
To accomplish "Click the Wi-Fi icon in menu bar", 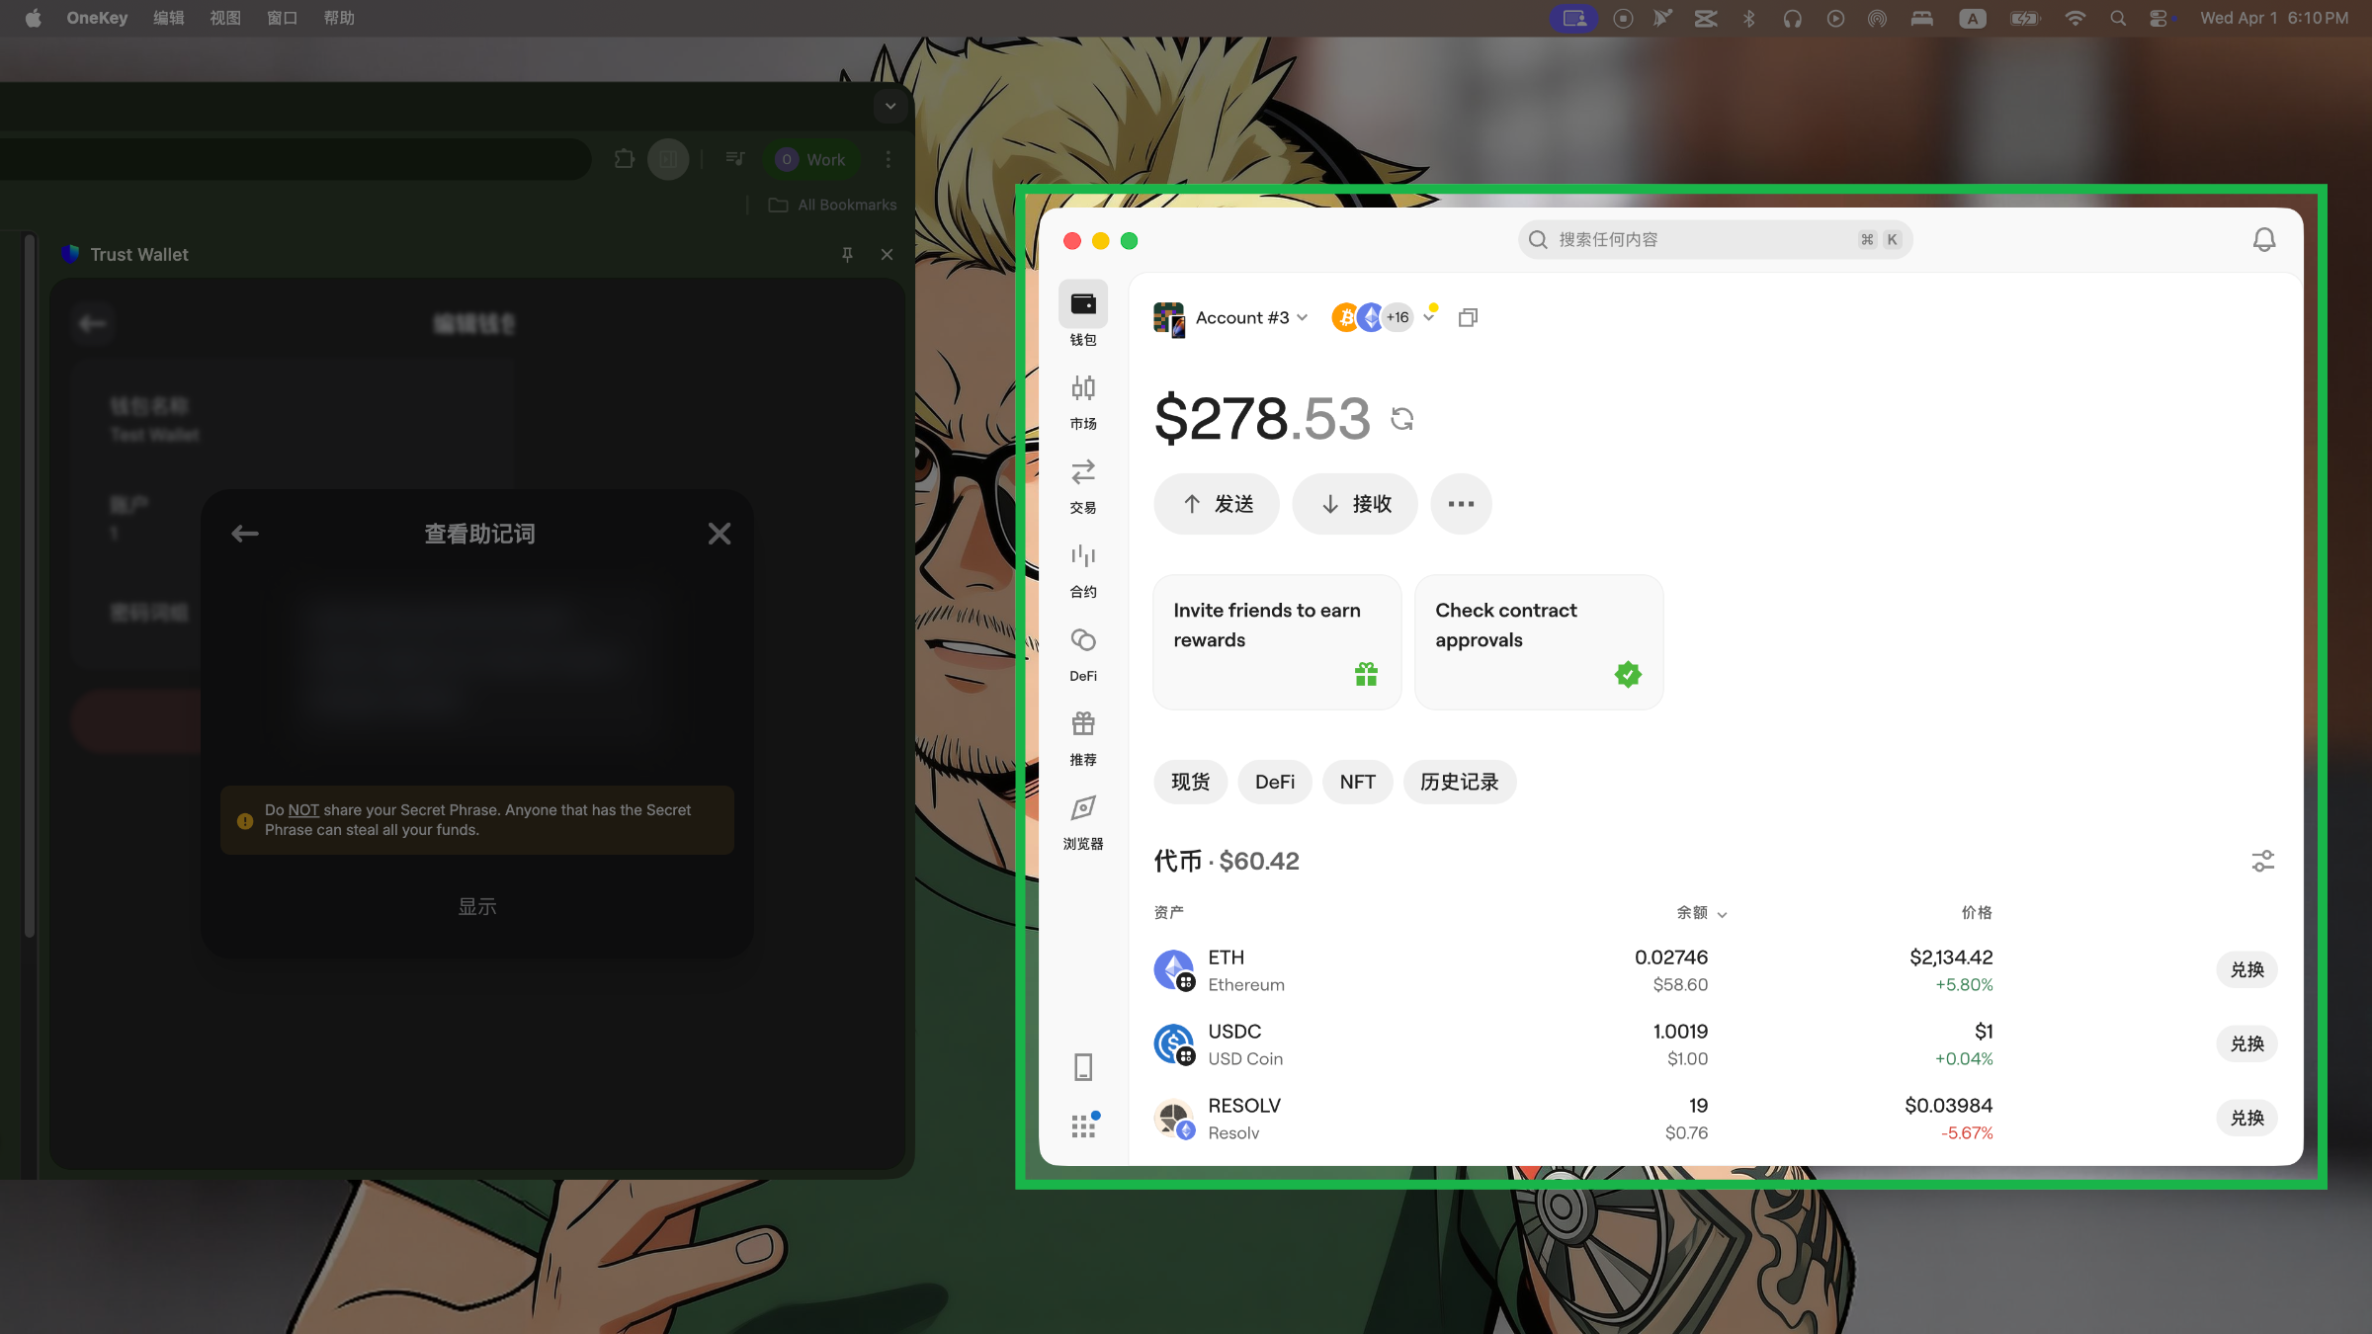I will coord(2075,18).
